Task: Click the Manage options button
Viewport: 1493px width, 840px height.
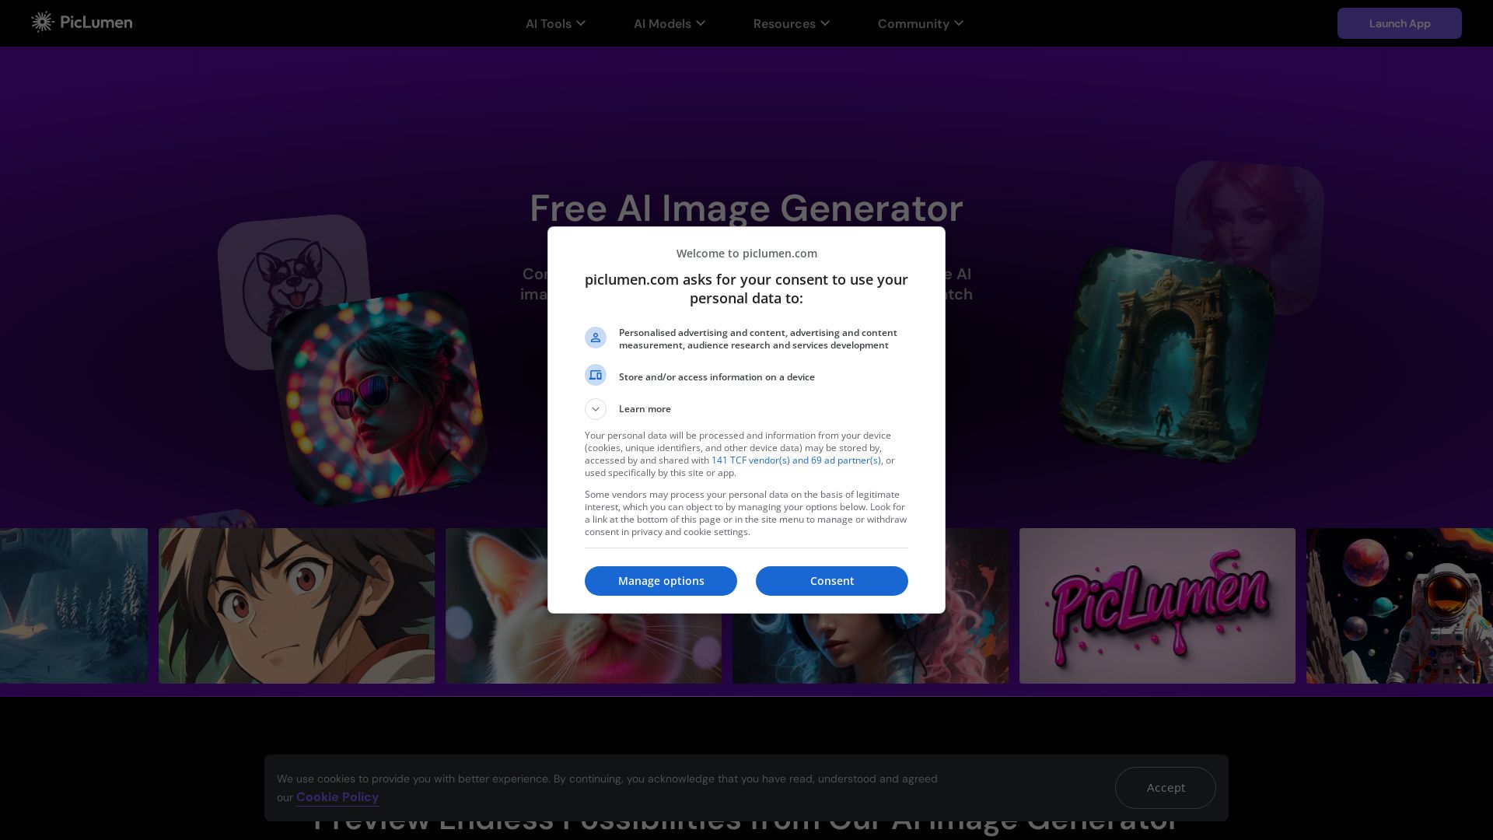Action: click(x=660, y=581)
